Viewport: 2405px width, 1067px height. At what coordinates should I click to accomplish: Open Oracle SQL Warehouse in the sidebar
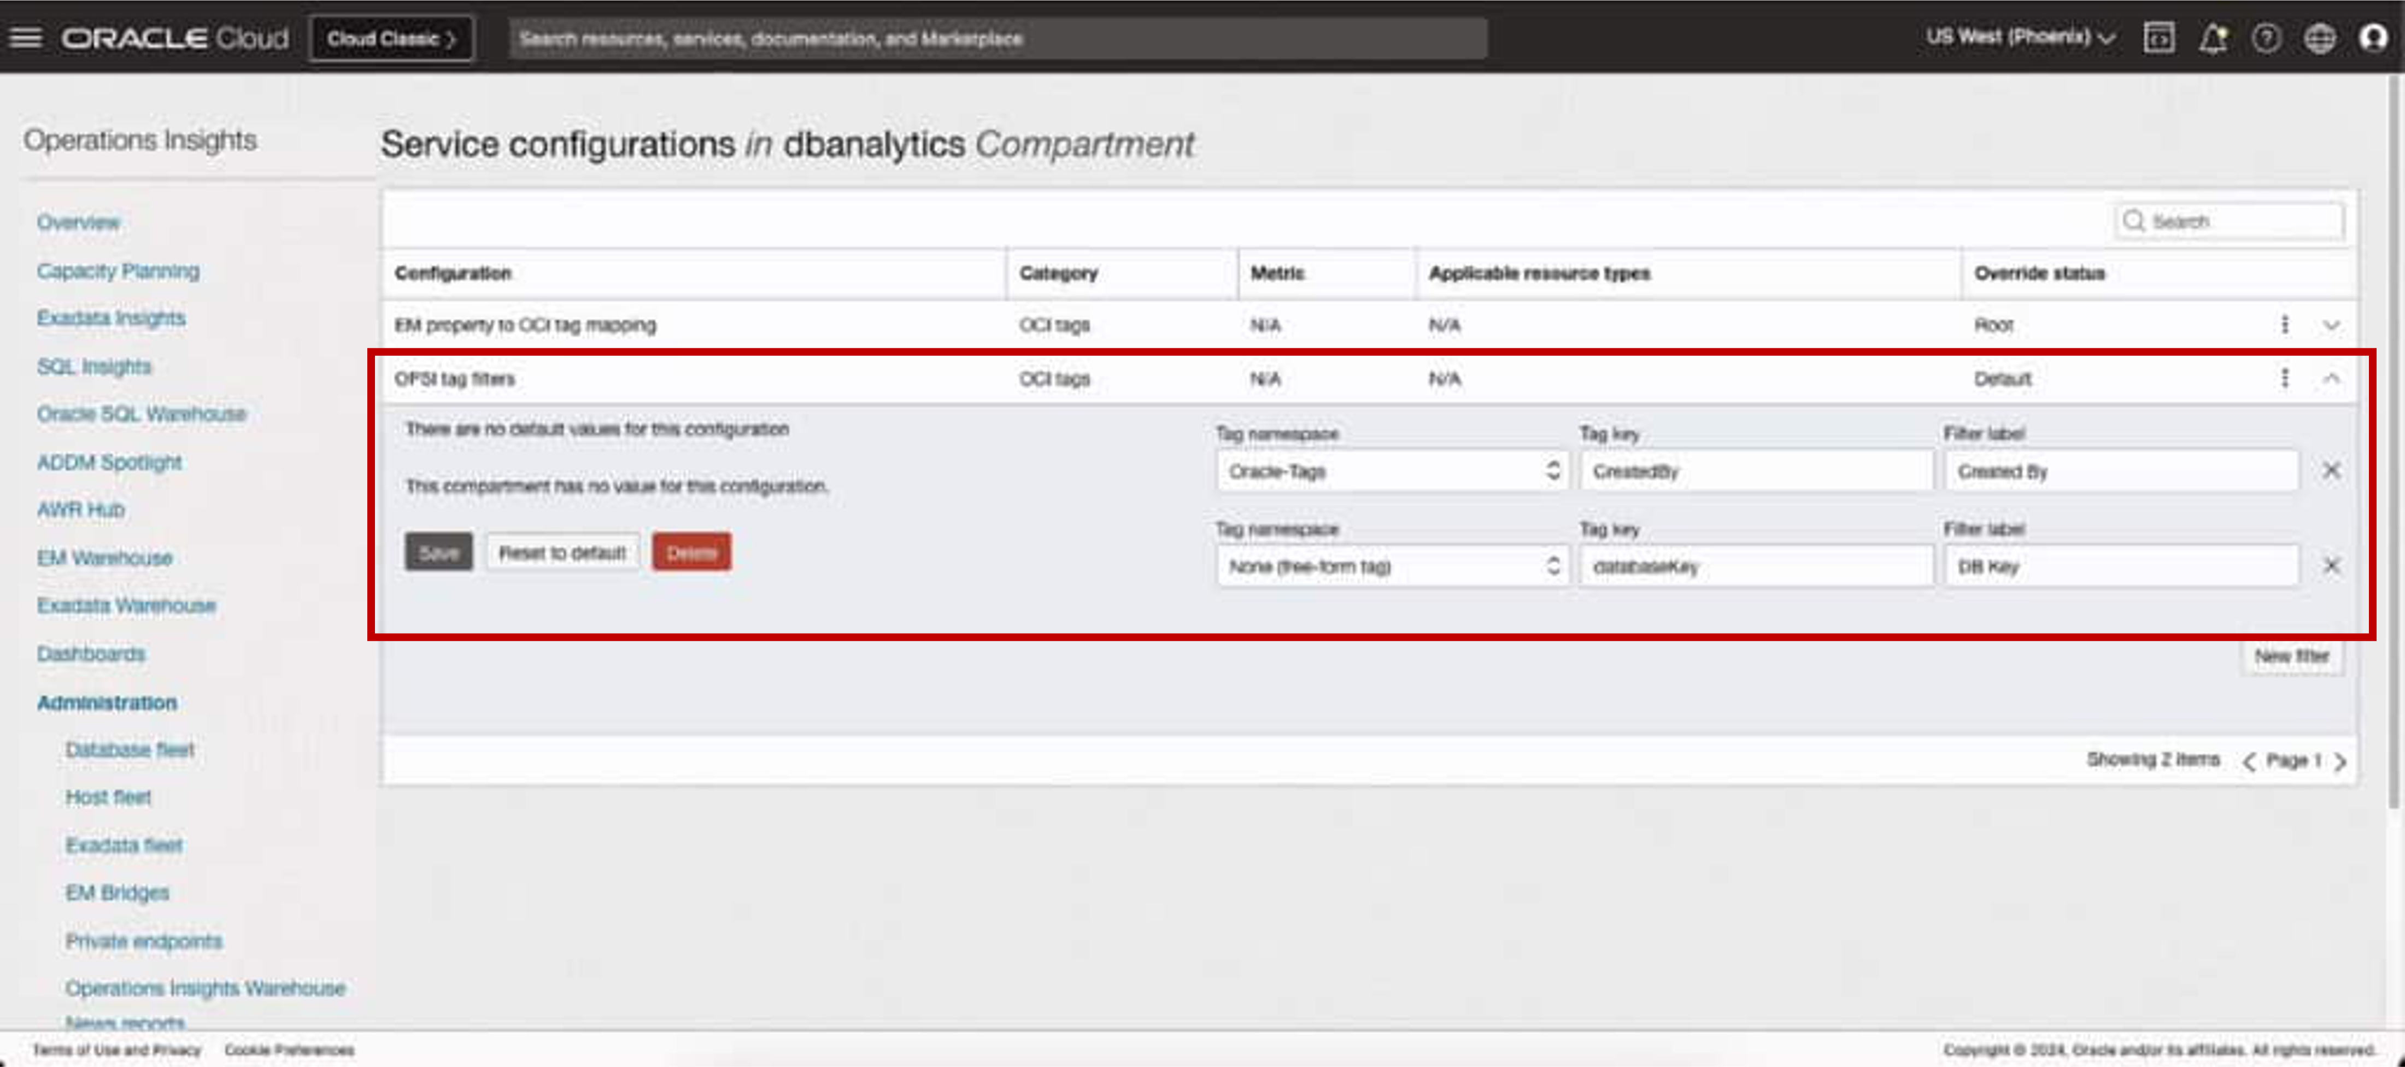[x=141, y=414]
